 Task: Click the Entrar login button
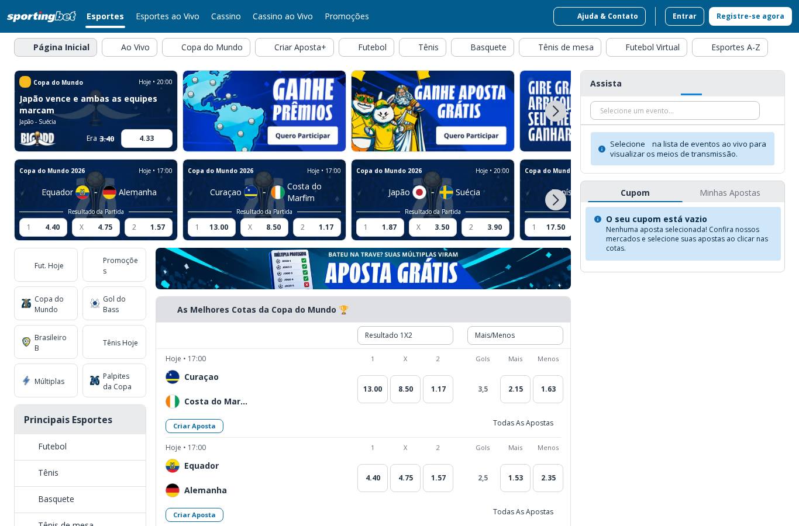pyautogui.click(x=684, y=16)
